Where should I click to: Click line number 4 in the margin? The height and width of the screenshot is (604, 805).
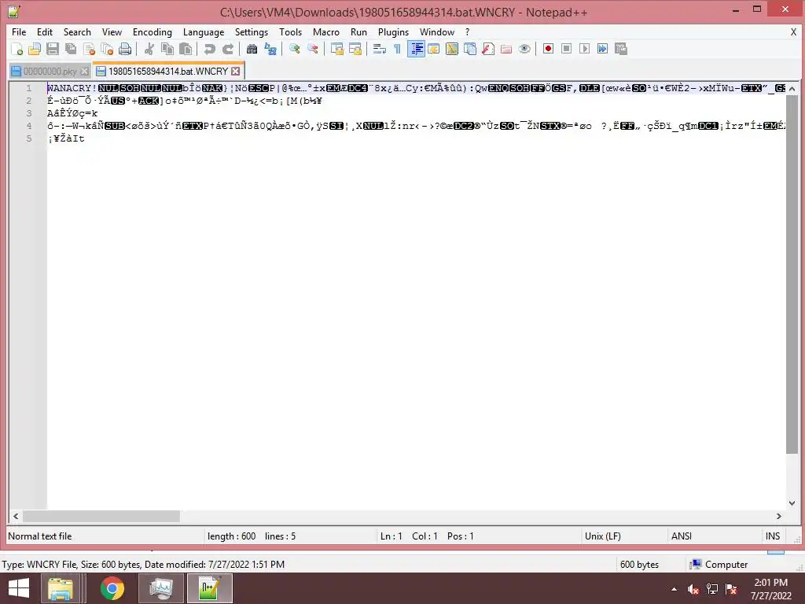(29, 126)
